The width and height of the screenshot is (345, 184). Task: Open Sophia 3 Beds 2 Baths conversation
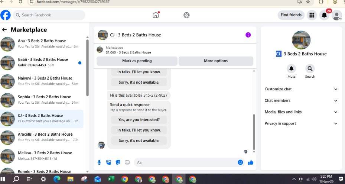[42, 100]
